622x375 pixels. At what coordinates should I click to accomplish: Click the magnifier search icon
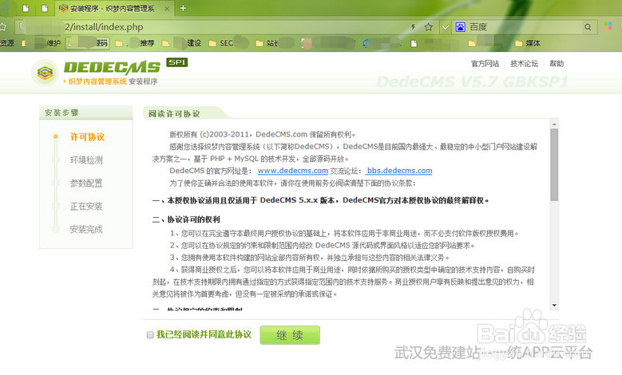(588, 27)
